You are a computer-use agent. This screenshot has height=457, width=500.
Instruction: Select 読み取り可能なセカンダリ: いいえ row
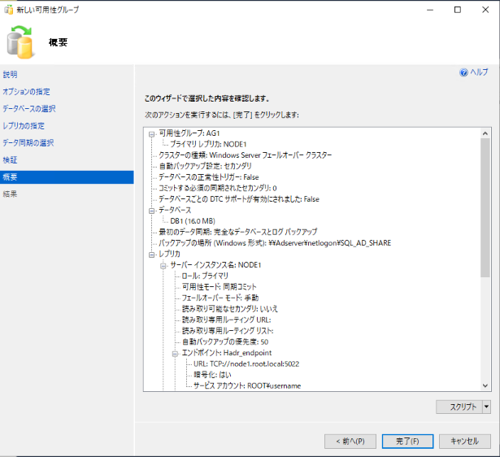tap(230, 309)
